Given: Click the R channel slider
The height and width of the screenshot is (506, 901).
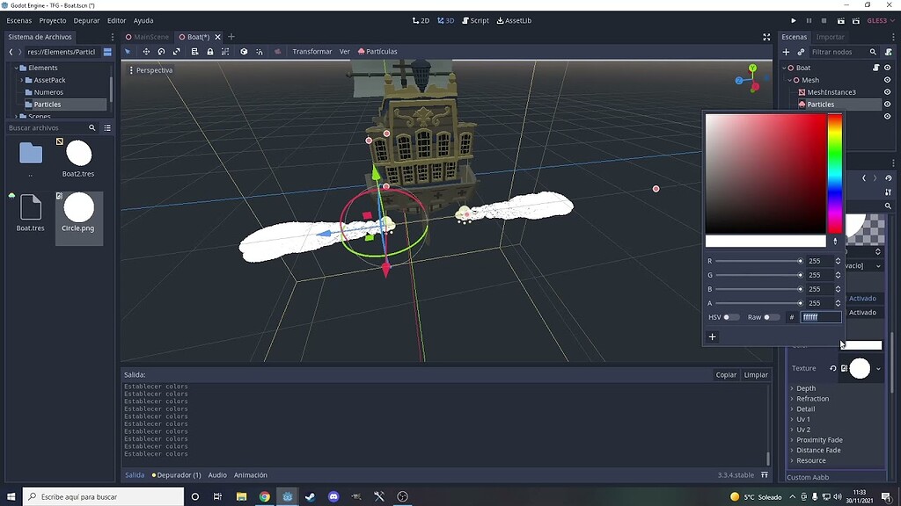Looking at the screenshot, I should pos(758,261).
